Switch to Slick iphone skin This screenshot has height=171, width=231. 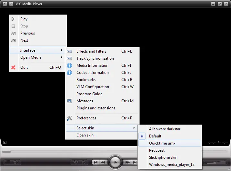(170, 157)
